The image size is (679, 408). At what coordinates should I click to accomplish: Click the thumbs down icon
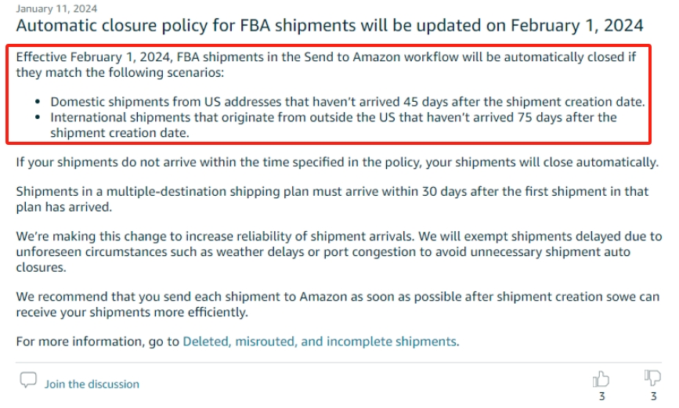[652, 377]
